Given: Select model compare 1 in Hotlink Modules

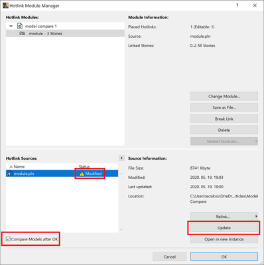Looking at the screenshot, I should pyautogui.click(x=41, y=26).
